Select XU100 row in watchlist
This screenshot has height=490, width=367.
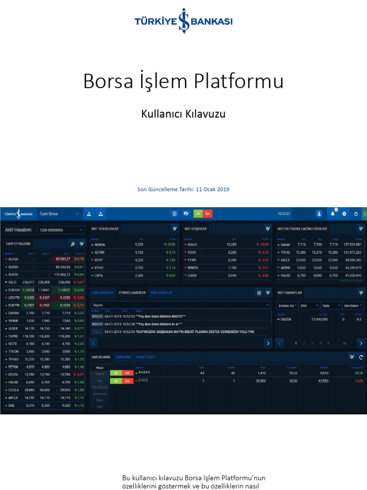click(44, 259)
